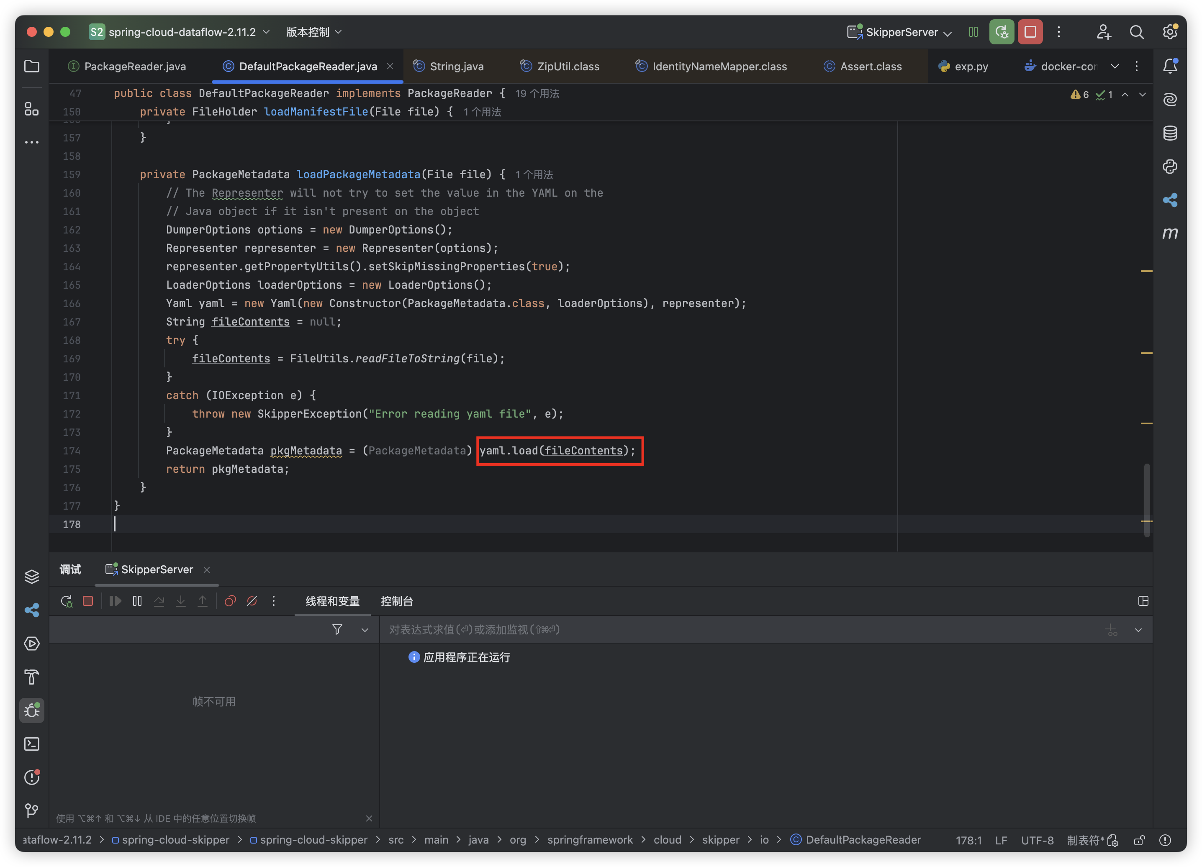This screenshot has width=1202, height=867.
Task: Open Search Everywhere magnifier
Action: pos(1136,32)
